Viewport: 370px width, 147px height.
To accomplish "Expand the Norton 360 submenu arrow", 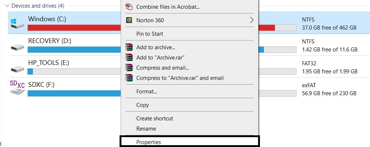I will point(252,20).
